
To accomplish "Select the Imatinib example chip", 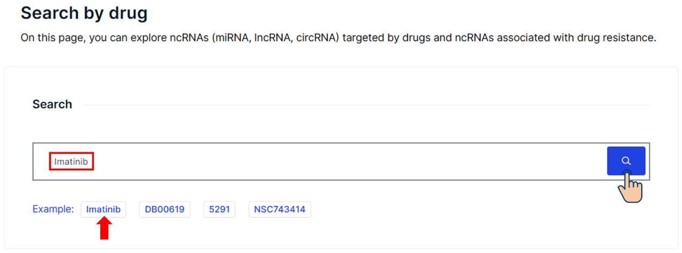I will (104, 210).
